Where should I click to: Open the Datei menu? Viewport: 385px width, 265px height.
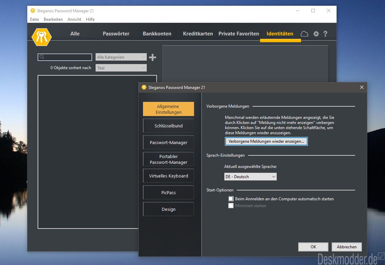pos(34,19)
